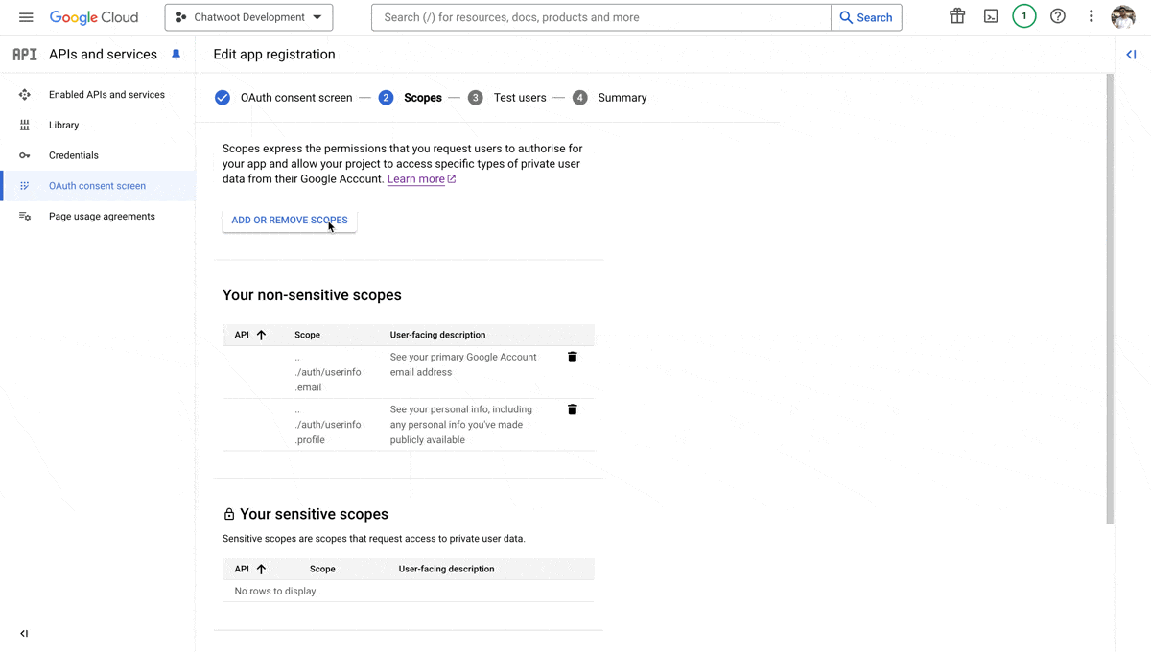Open the three-dot settings menu

[x=1091, y=16]
